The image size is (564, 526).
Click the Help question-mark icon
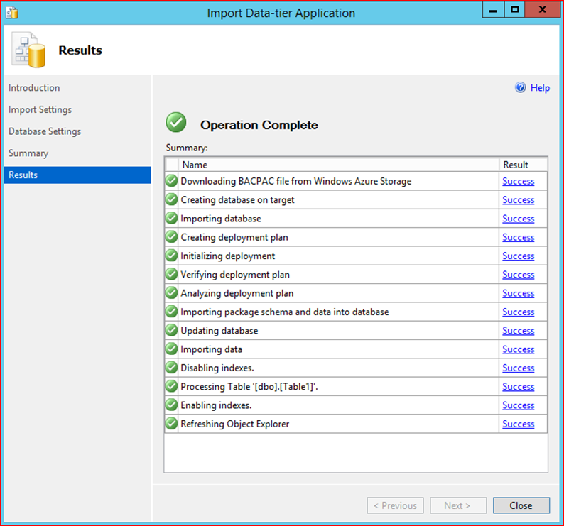click(x=520, y=87)
